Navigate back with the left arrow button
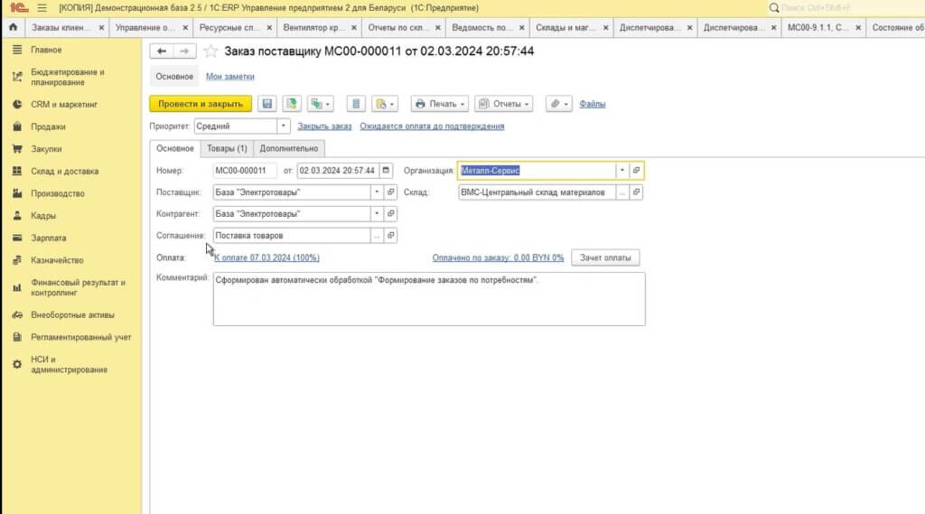The width and height of the screenshot is (925, 514). pos(162,51)
